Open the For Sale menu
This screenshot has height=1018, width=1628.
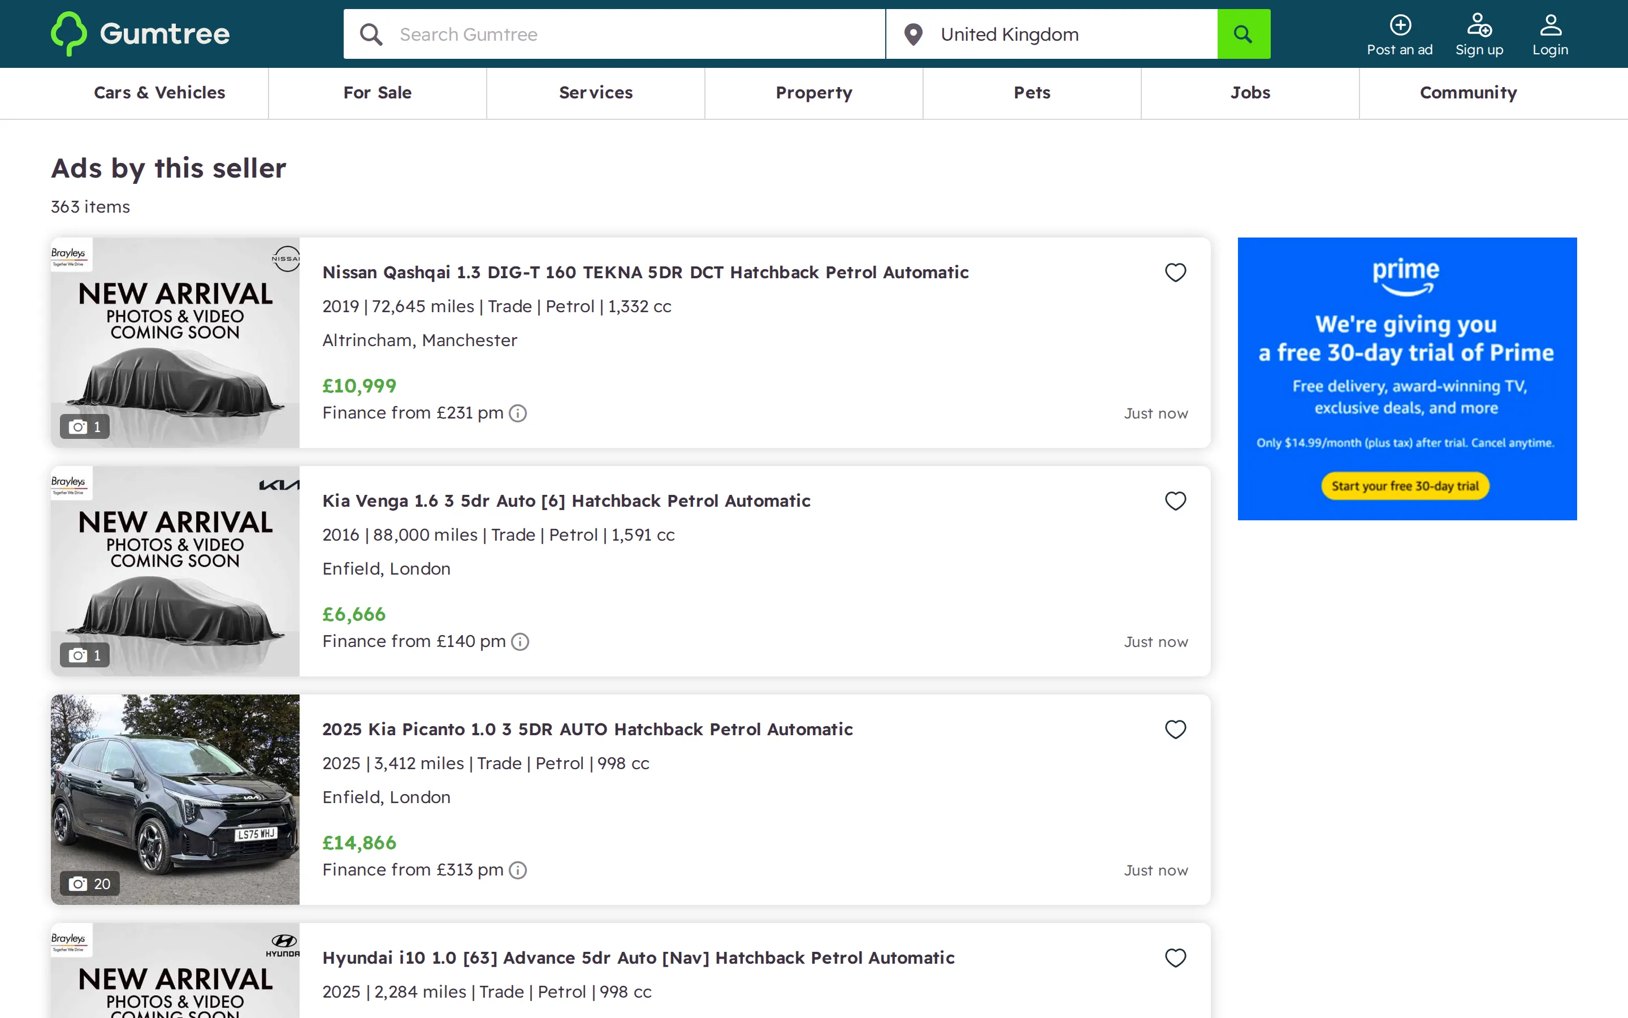(378, 93)
